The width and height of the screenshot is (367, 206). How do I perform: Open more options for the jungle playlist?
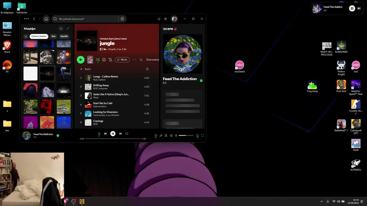tap(134, 60)
